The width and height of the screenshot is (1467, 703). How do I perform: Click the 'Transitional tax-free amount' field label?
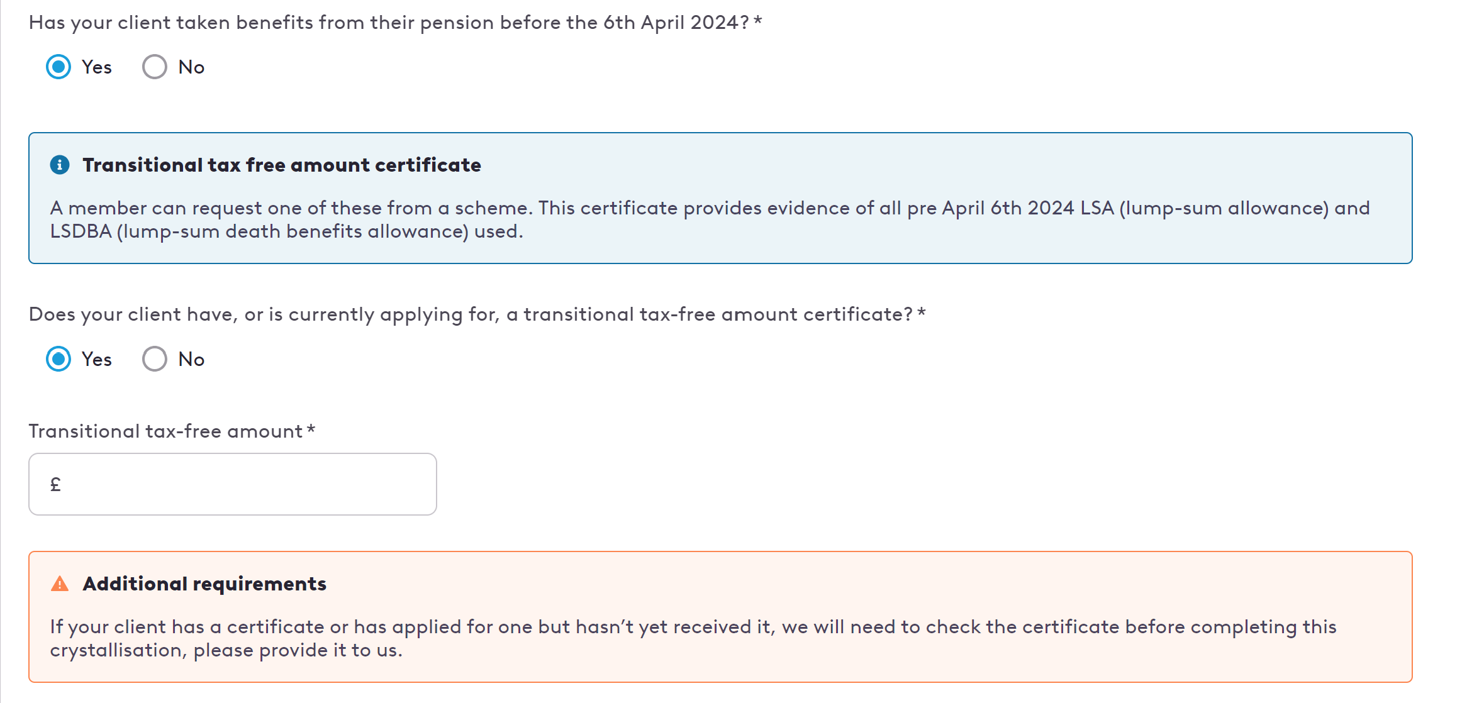pos(166,431)
